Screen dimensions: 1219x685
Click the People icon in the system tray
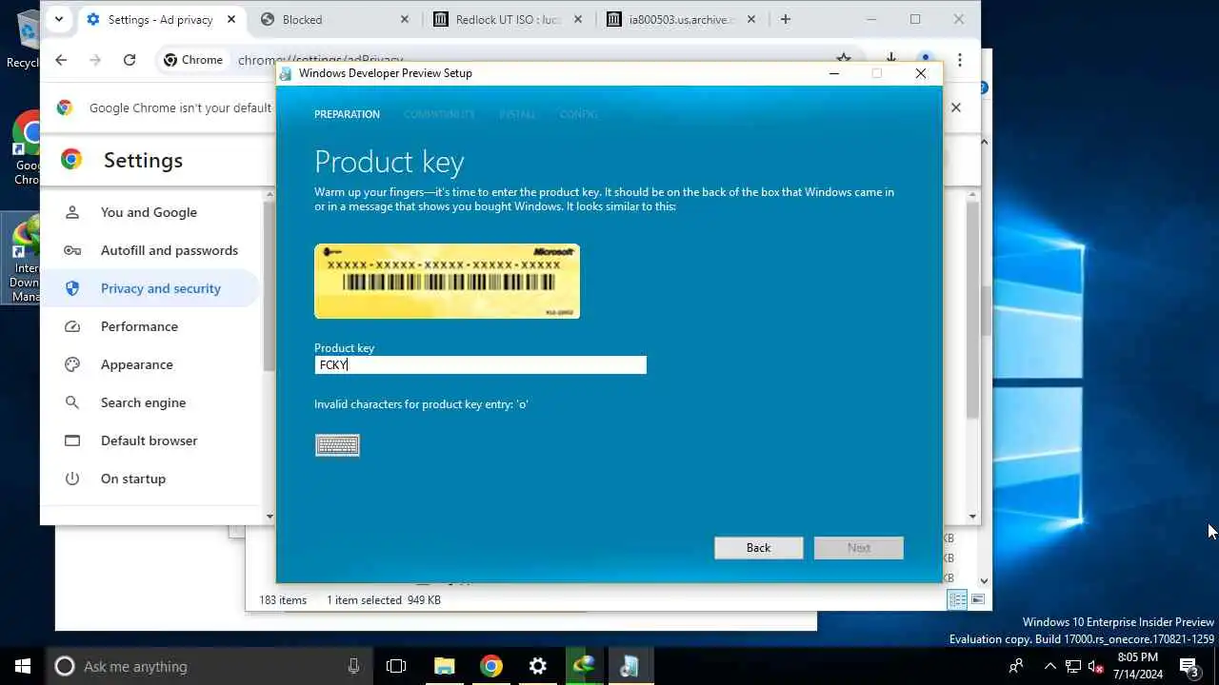[x=1016, y=666]
